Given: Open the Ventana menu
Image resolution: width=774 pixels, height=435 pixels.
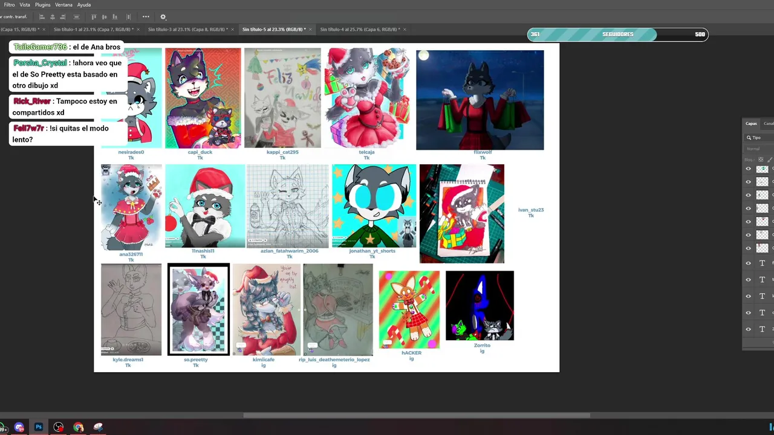Looking at the screenshot, I should coord(63,5).
